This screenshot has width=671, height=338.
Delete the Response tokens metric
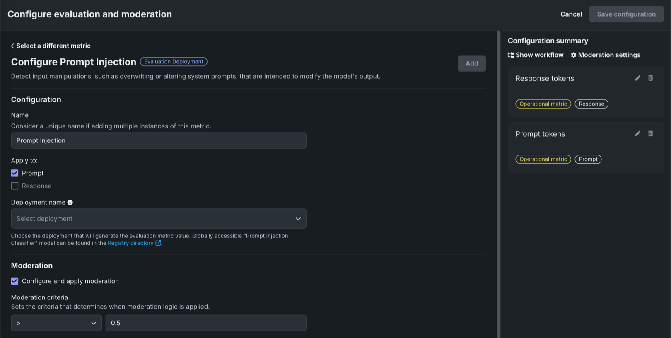[650, 78]
